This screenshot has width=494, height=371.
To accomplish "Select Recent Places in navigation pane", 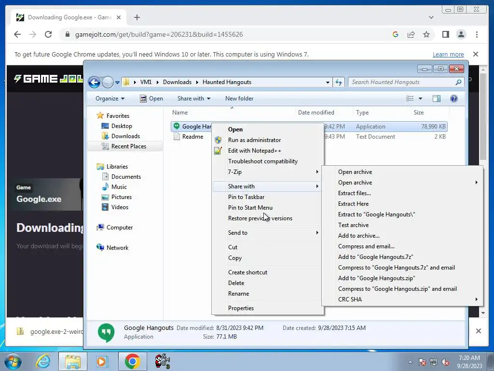I will [124, 146].
